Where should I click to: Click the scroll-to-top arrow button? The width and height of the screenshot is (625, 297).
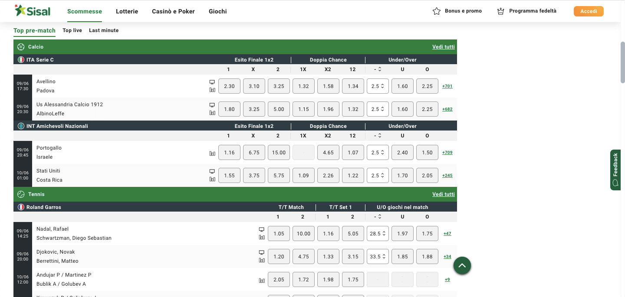click(x=462, y=265)
